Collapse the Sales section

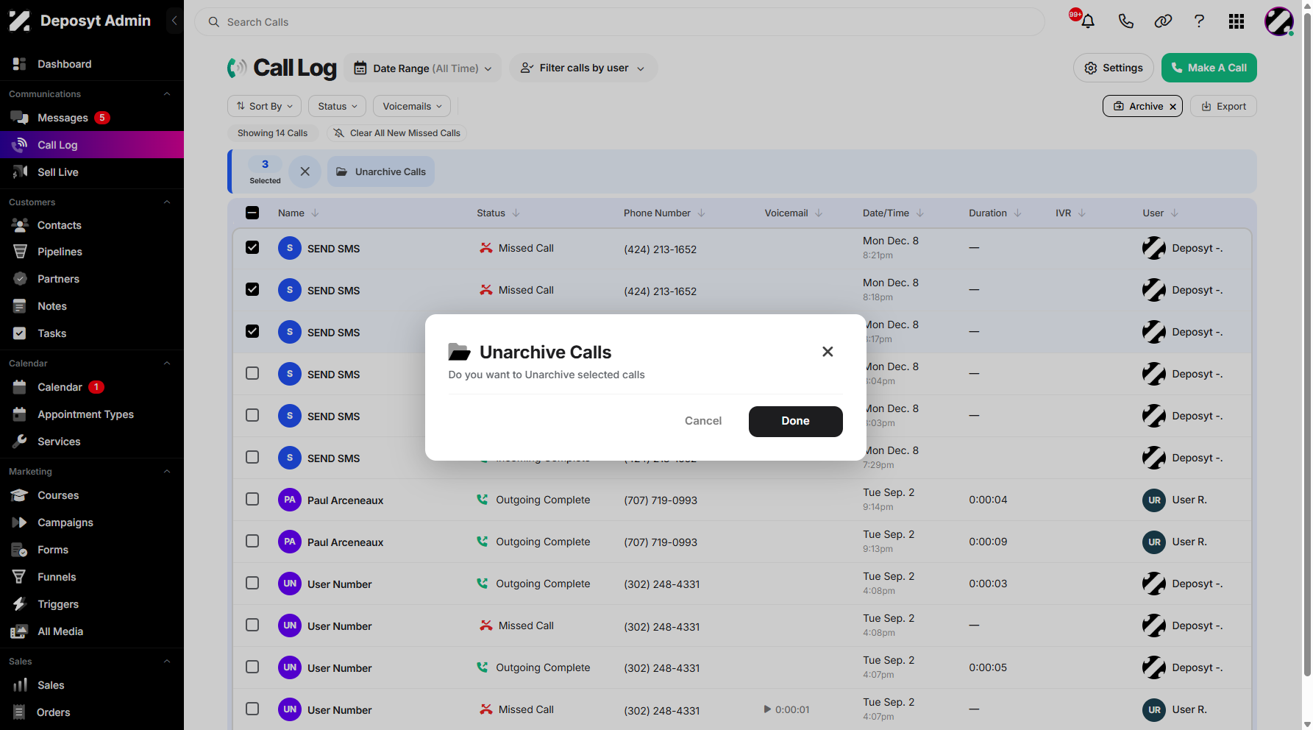[167, 662]
